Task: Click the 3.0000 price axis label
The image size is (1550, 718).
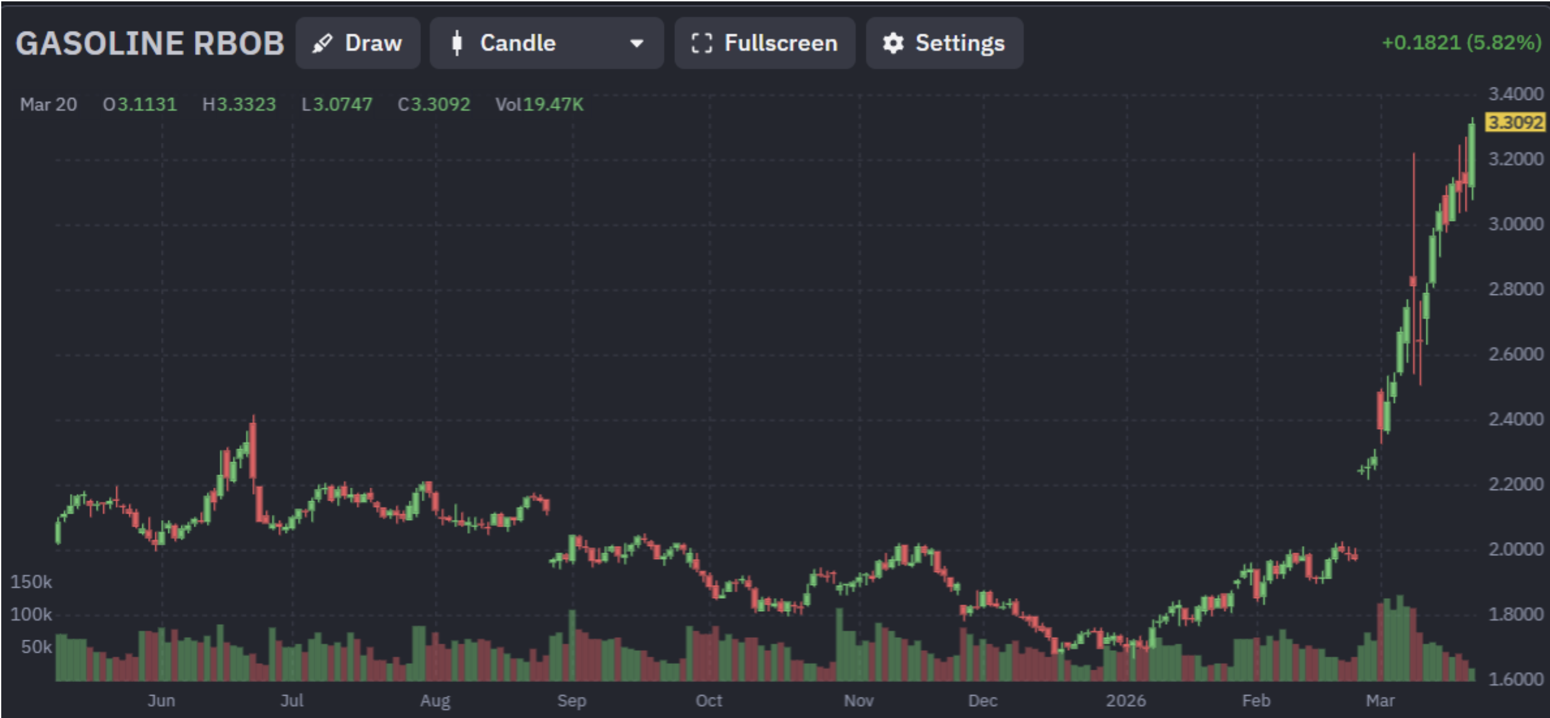Action: 1515,224
